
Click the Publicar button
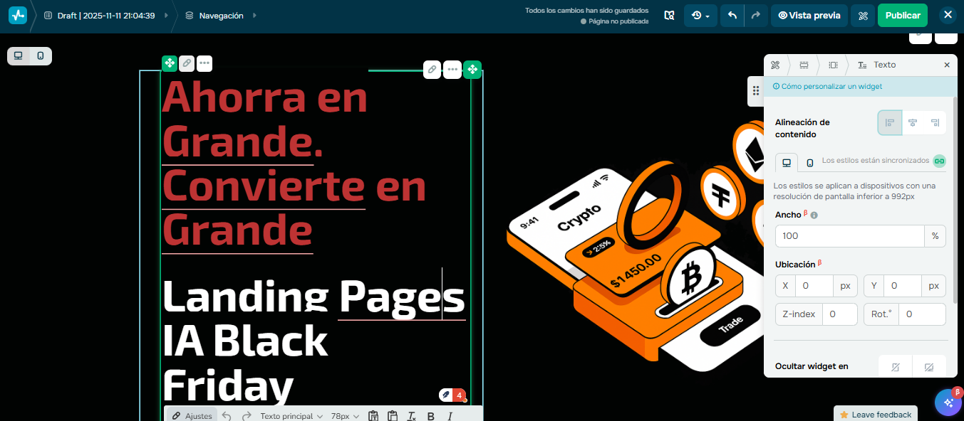(902, 15)
